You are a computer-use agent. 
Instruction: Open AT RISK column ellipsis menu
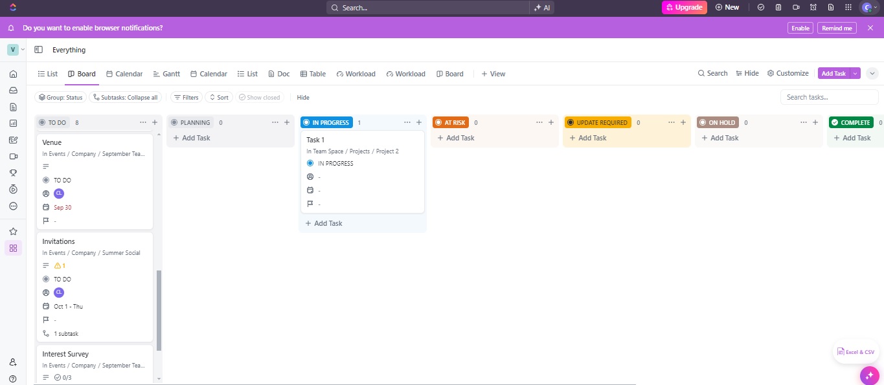pyautogui.click(x=539, y=122)
